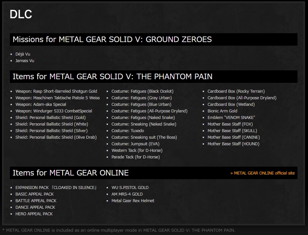Click Parade Tack (for D-Horse)
The width and height of the screenshot is (308, 235).
[136, 157]
